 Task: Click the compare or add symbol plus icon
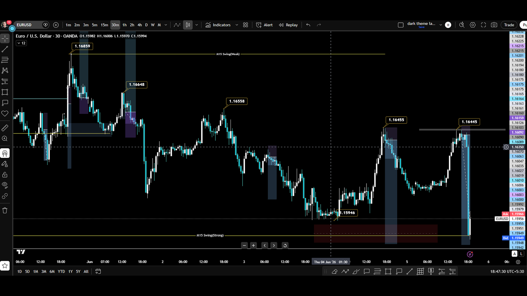point(56,25)
